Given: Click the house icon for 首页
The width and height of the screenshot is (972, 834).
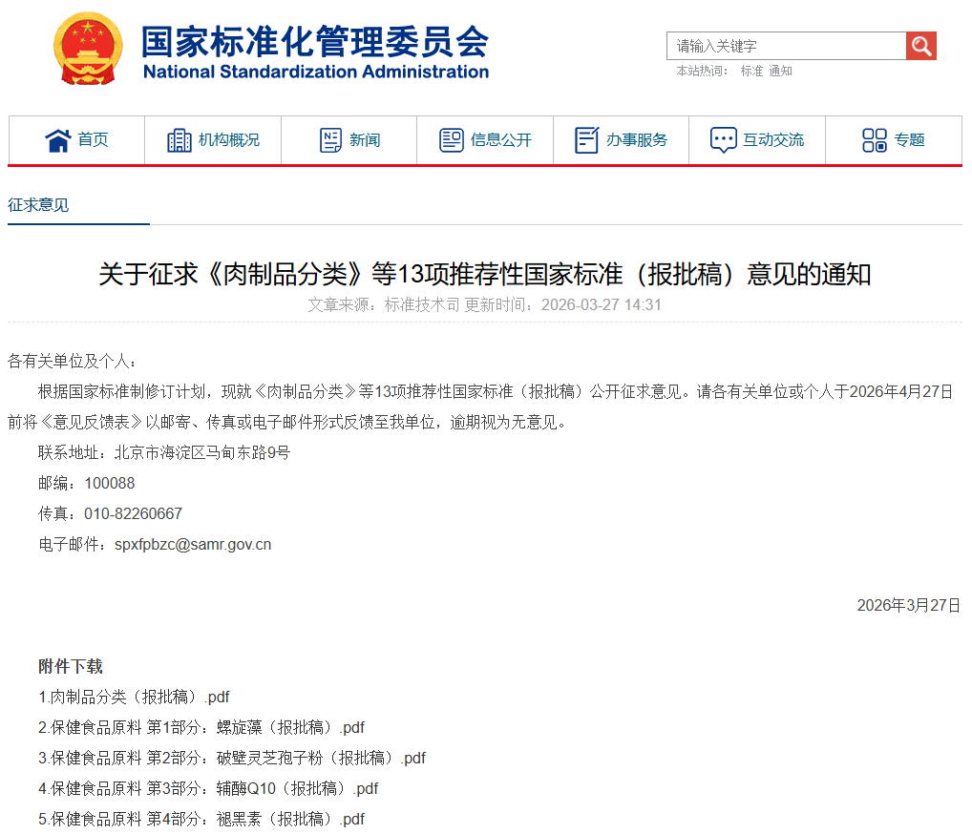Looking at the screenshot, I should [x=58, y=140].
